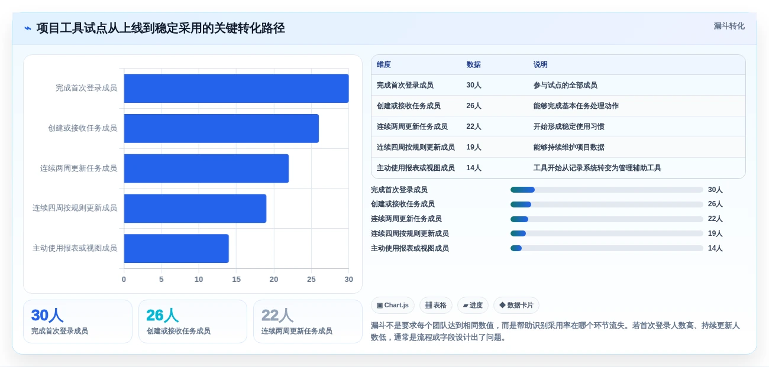The image size is (769, 367).
Task: Click description 能够完成基本任务处理动作
Action: coord(576,106)
